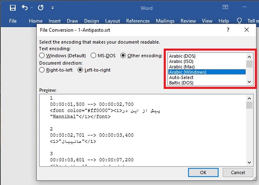Minimize the Word window
Image resolution: width=259 pixels, height=185 pixels.
(245, 7)
